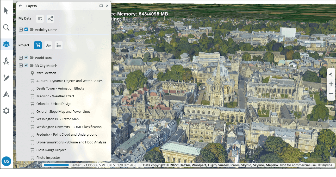Expand the Visibility Dome group
Screen dimensions: 336x177
(21, 29)
